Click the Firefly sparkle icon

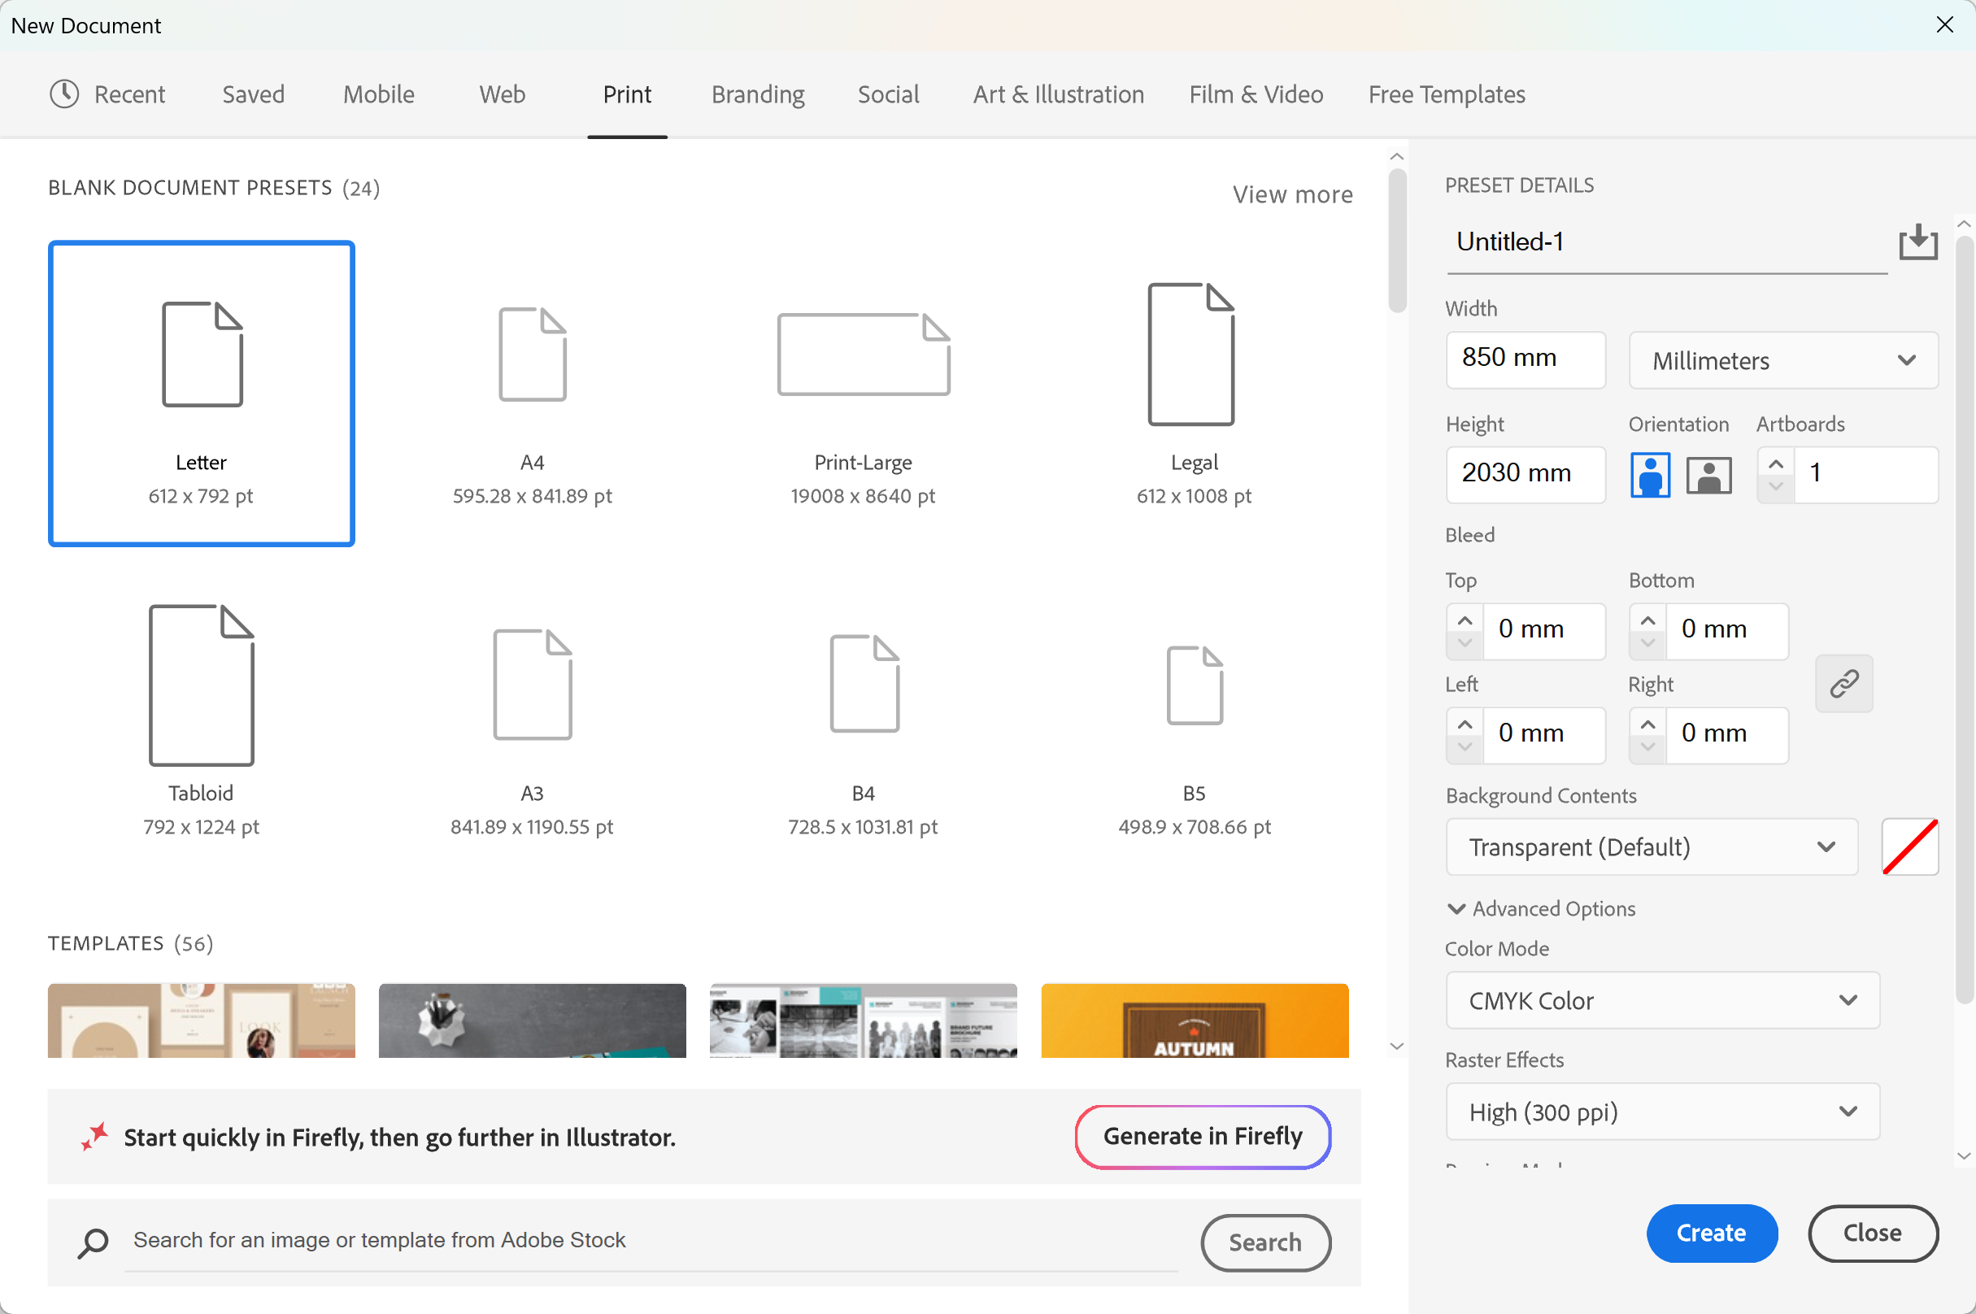94,1137
